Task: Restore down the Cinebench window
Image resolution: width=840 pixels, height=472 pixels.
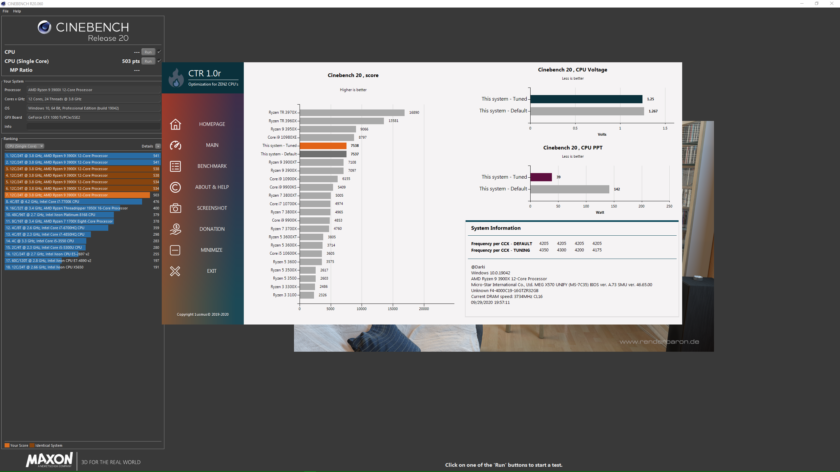Action: click(817, 4)
